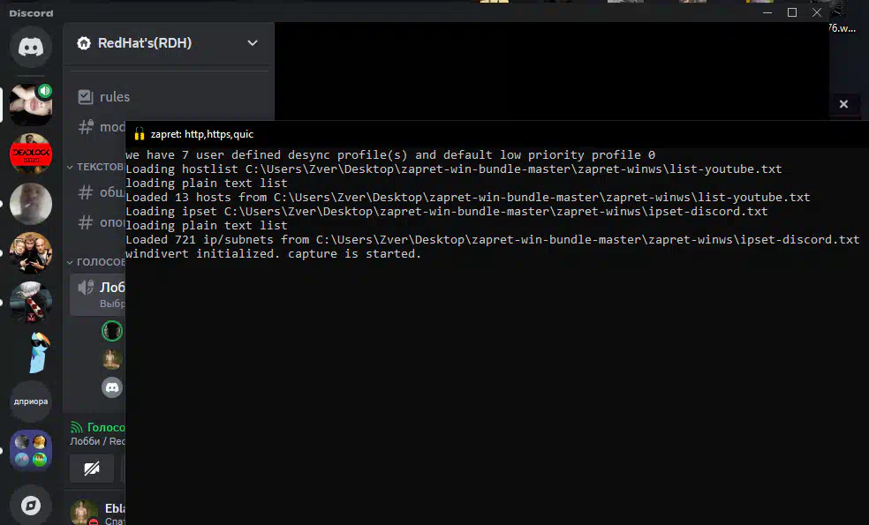Close the Discord window
This screenshot has height=525, width=869.
817,12
